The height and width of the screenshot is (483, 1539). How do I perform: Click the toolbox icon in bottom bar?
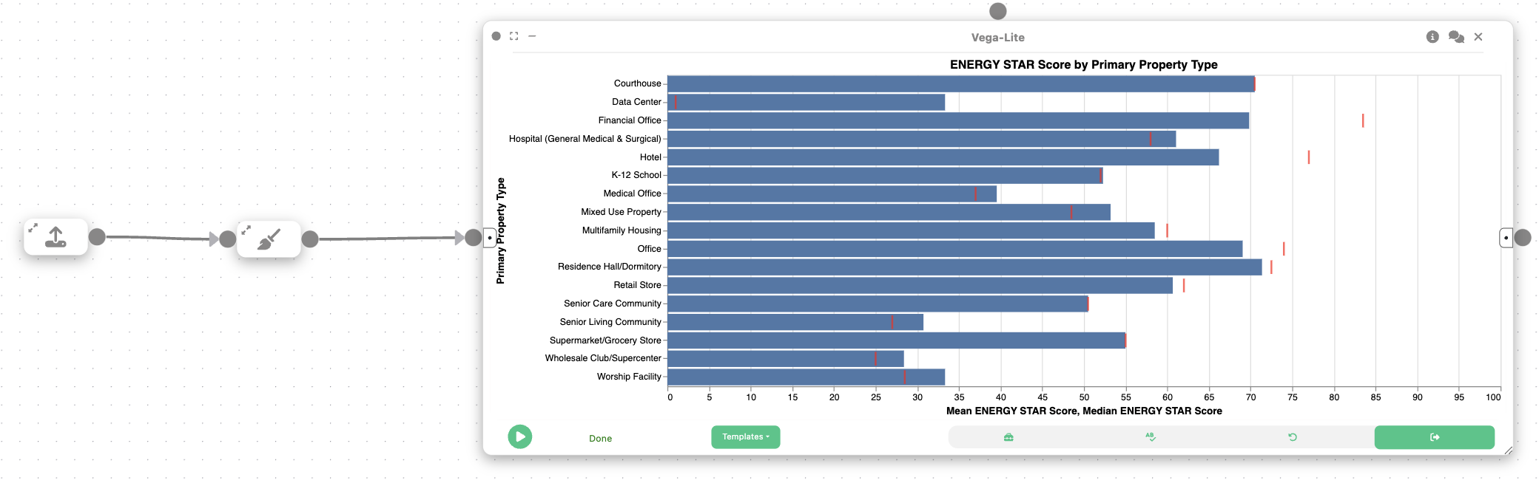point(1008,437)
